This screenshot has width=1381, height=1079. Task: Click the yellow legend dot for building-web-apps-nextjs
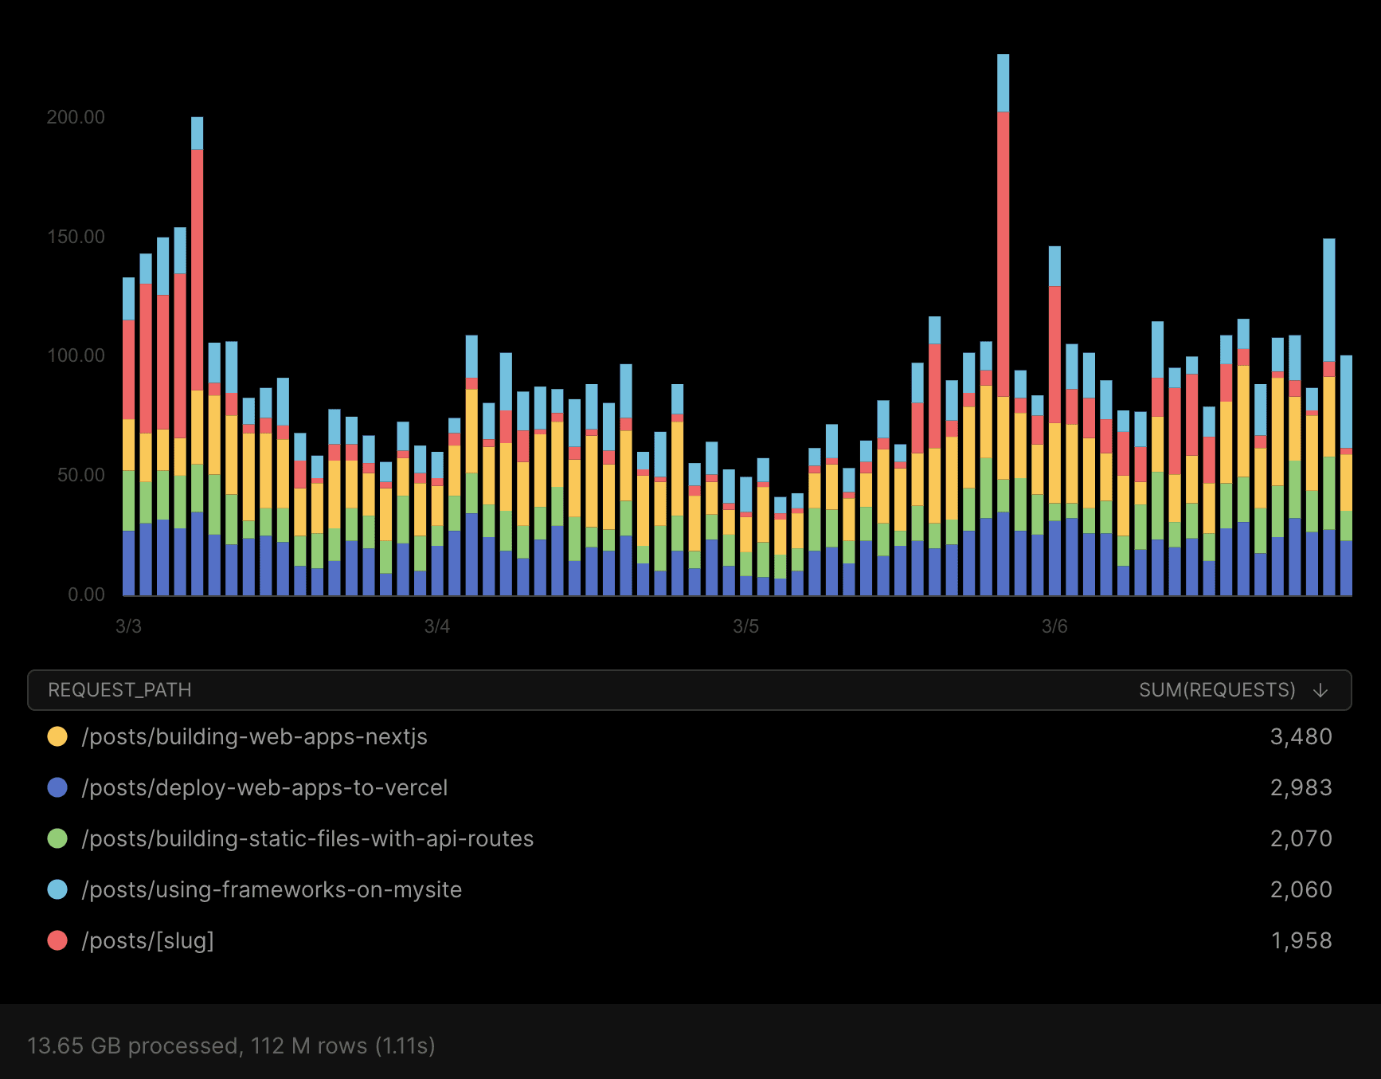[x=58, y=736]
